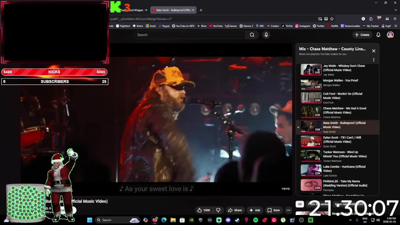This screenshot has width=400, height=225.
Task: Open Microsoft Edge from the taskbar
Action: pos(164,220)
